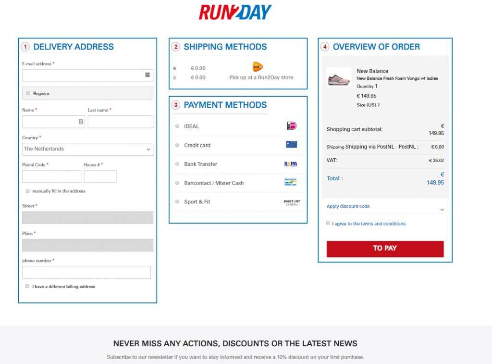Select PostNL shipping radio button
The width and height of the screenshot is (492, 364).
click(175, 68)
